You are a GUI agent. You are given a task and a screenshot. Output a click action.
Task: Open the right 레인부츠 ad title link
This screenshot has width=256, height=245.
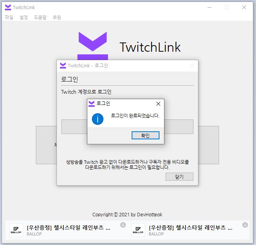click(190, 227)
